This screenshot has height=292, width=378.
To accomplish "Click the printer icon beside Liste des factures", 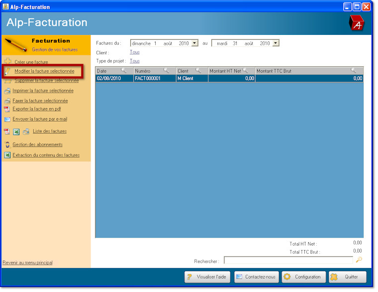I will (x=26, y=132).
